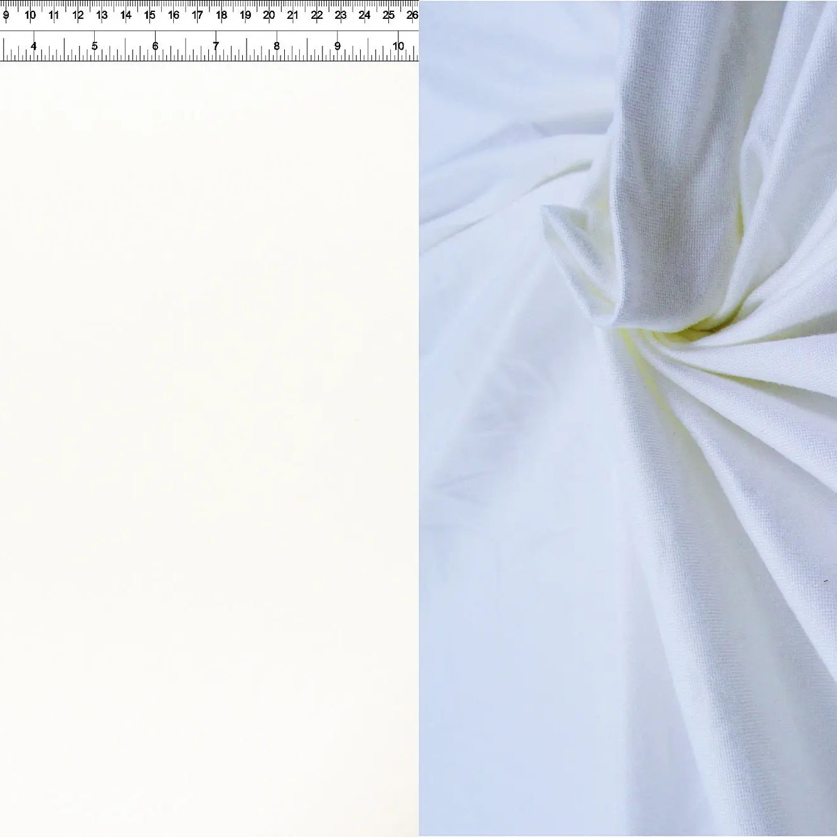Click the 7 inch mark on the ruler
This screenshot has width=837, height=837.
click(x=216, y=46)
